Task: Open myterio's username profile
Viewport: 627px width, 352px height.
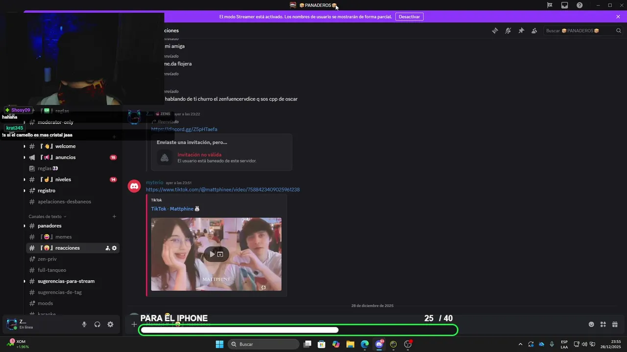Action: 154,182
